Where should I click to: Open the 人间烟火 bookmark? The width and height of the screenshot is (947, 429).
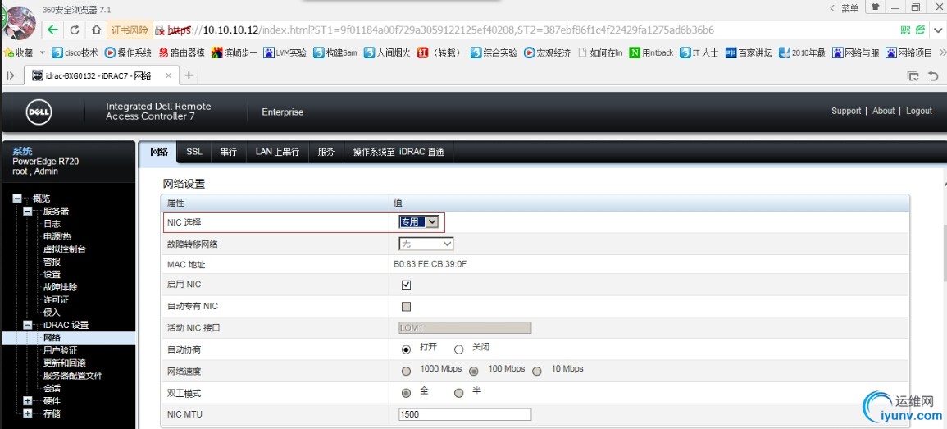point(387,52)
